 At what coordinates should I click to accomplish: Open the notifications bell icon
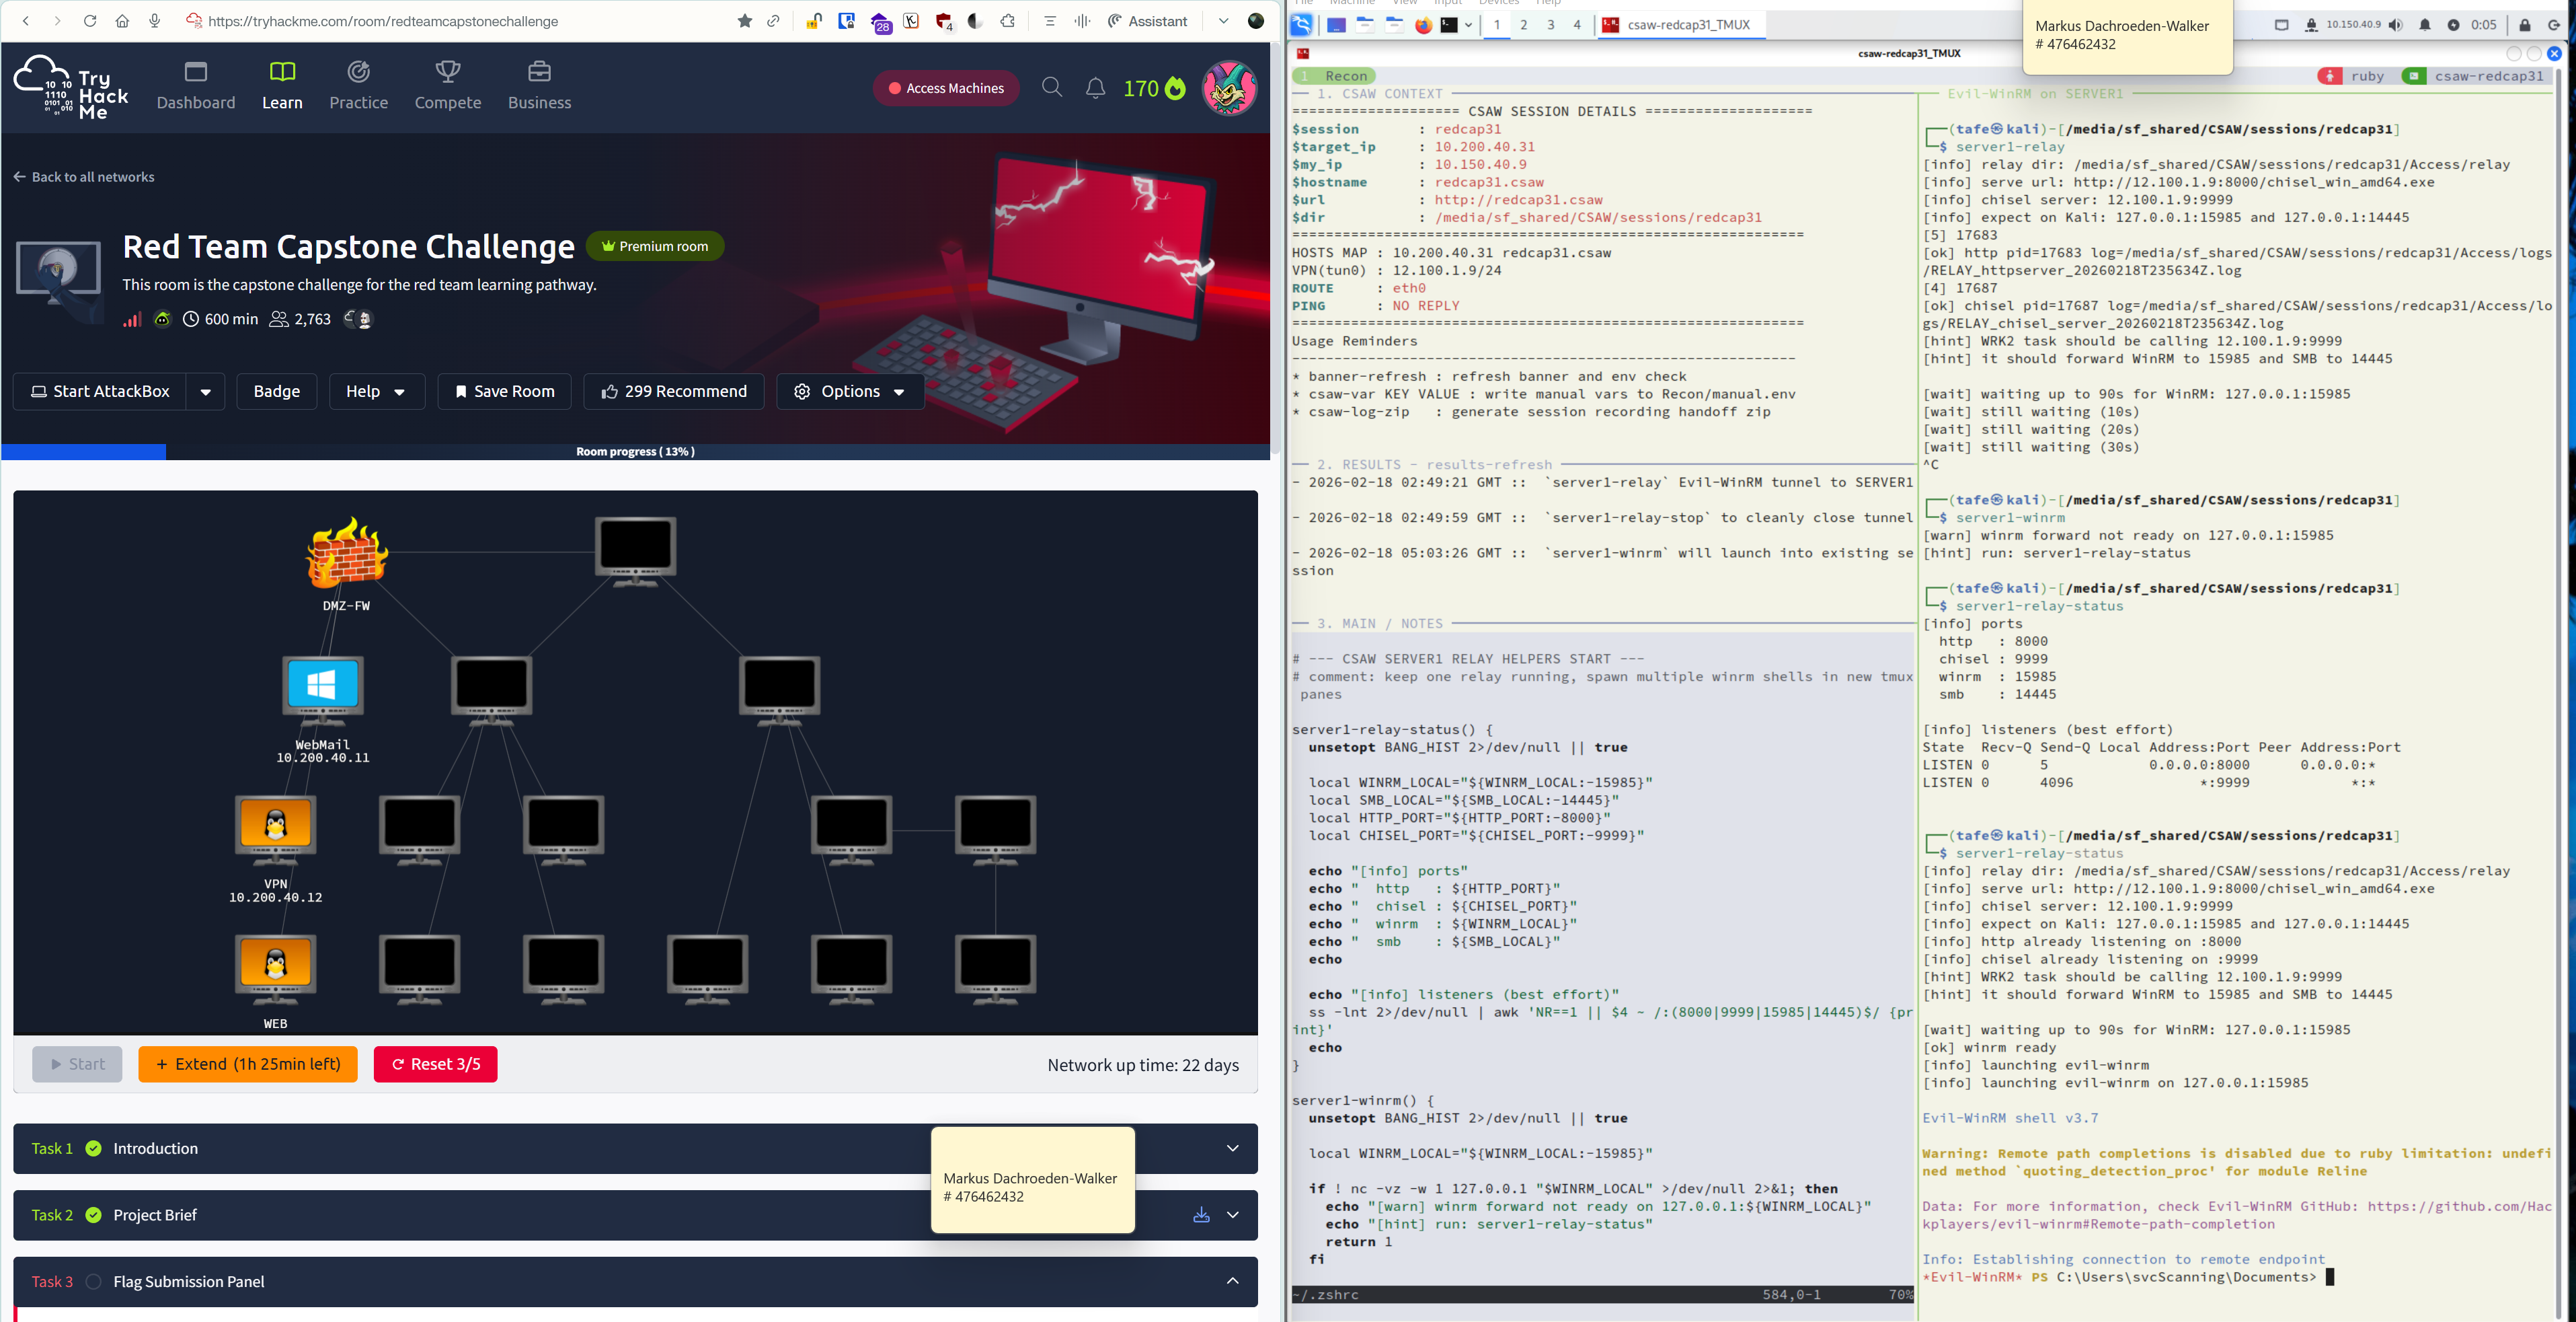(1095, 88)
